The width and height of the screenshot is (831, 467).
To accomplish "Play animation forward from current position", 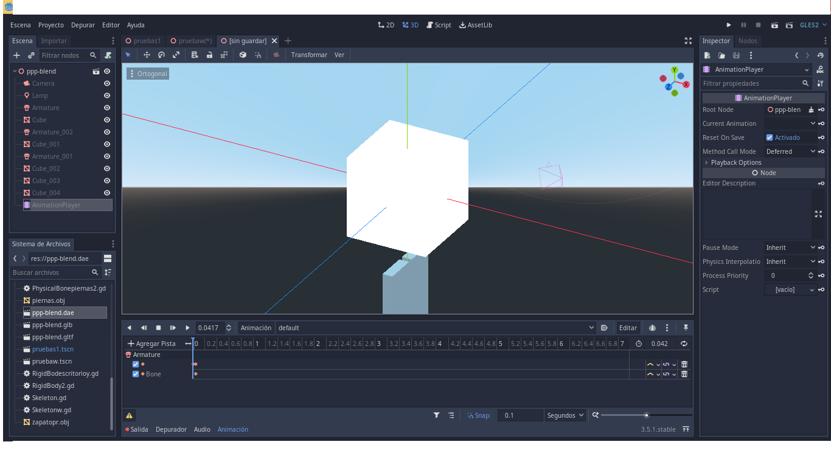I will coord(187,328).
